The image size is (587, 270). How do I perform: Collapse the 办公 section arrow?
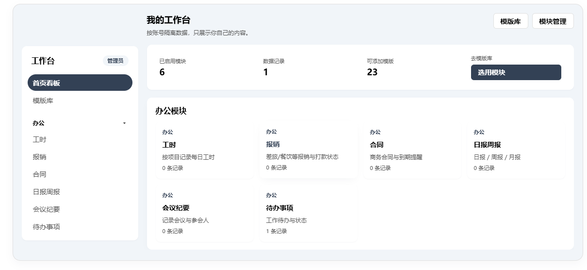click(124, 123)
